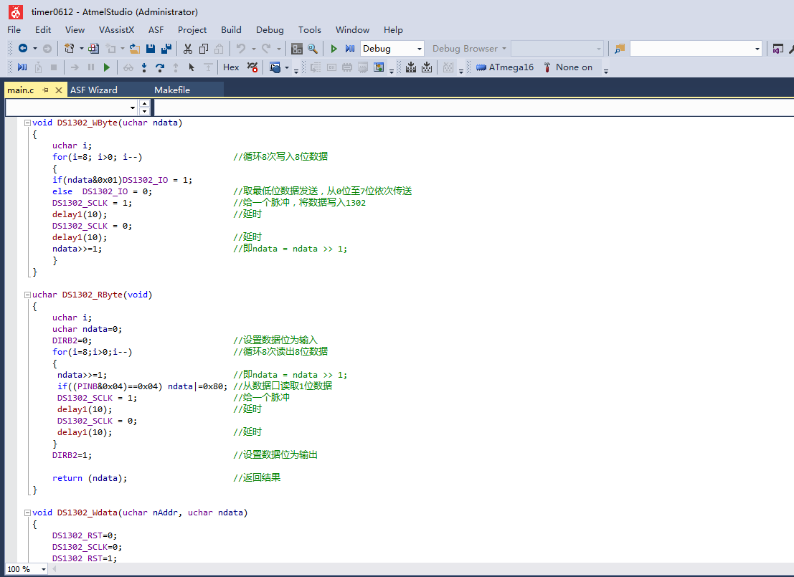The width and height of the screenshot is (794, 577).
Task: Click the Save All icon
Action: [165, 48]
